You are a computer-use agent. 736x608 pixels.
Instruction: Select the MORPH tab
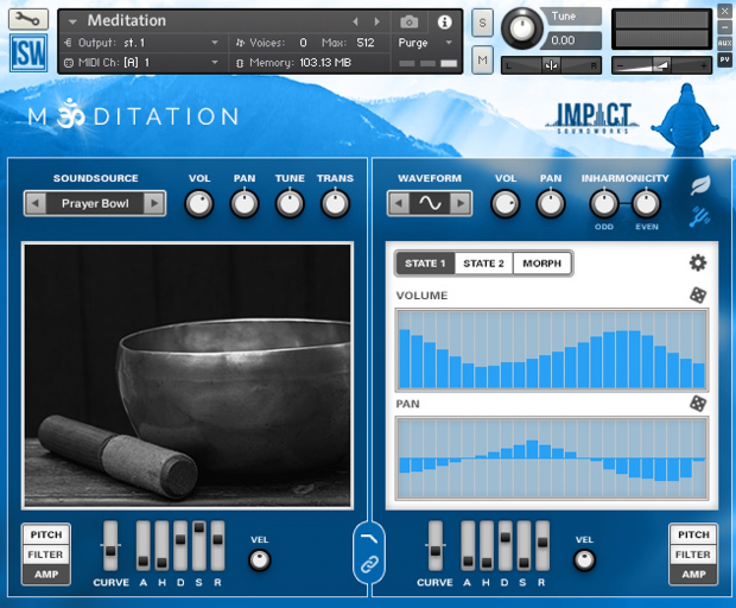coord(542,263)
